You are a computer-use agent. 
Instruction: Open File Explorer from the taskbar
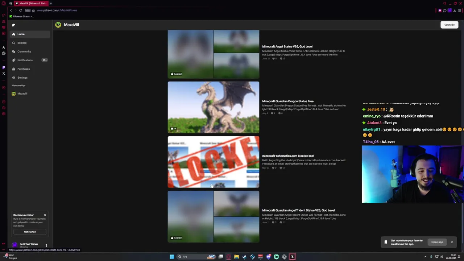point(236,257)
